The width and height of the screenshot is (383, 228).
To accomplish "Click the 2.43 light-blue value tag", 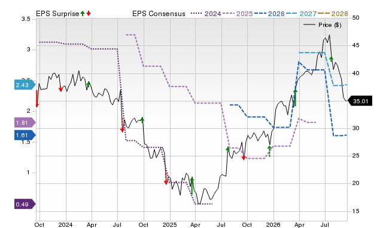I will [x=25, y=85].
